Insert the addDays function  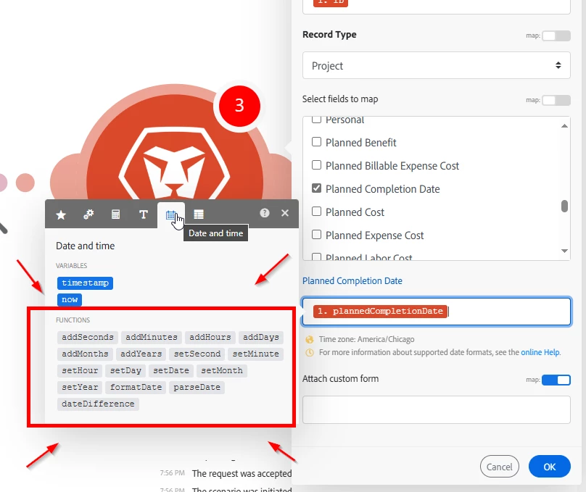(261, 337)
